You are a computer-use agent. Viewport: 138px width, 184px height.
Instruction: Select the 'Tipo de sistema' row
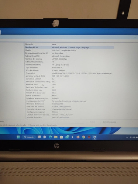tap(69, 68)
